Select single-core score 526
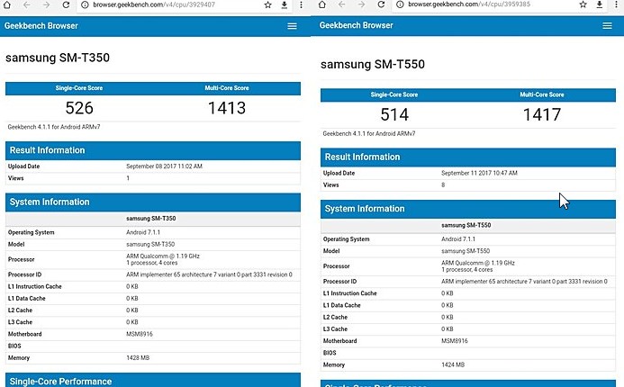Image resolution: width=624 pixels, height=387 pixels. pos(79,108)
